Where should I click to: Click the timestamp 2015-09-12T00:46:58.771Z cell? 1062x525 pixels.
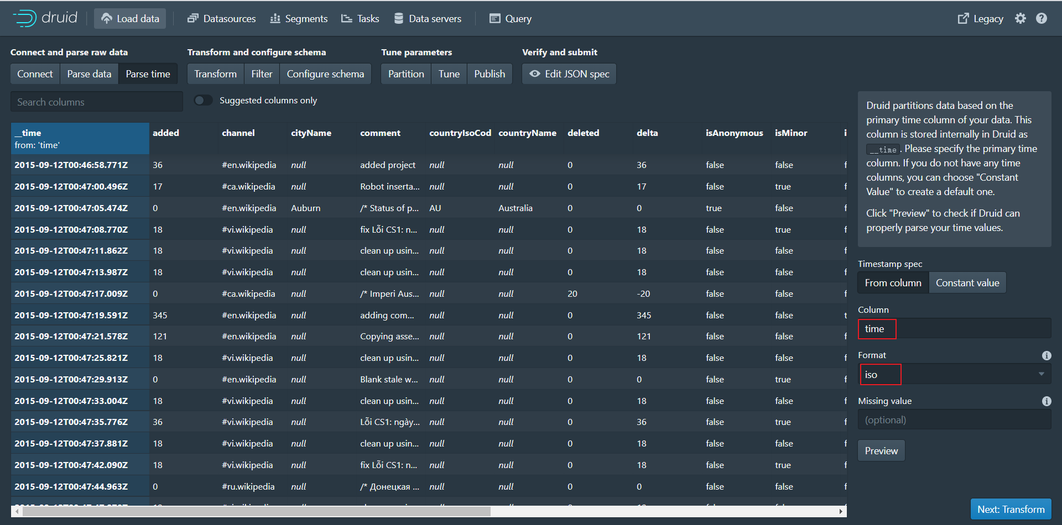(x=80, y=165)
